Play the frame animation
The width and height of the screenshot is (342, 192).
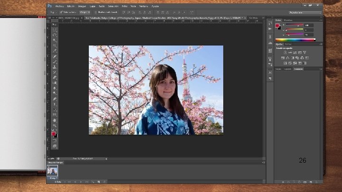tap(81, 182)
